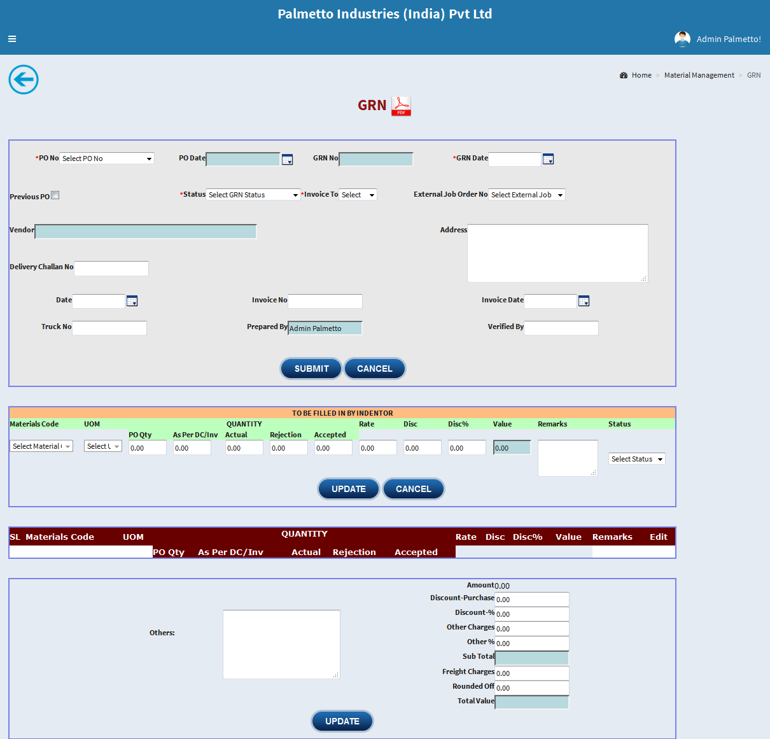The height and width of the screenshot is (739, 770).
Task: Click the Rounded Off input
Action: coord(532,687)
